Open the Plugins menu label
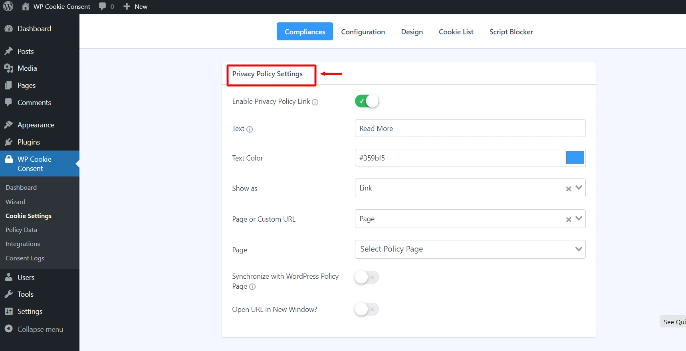The width and height of the screenshot is (686, 351). [29, 142]
